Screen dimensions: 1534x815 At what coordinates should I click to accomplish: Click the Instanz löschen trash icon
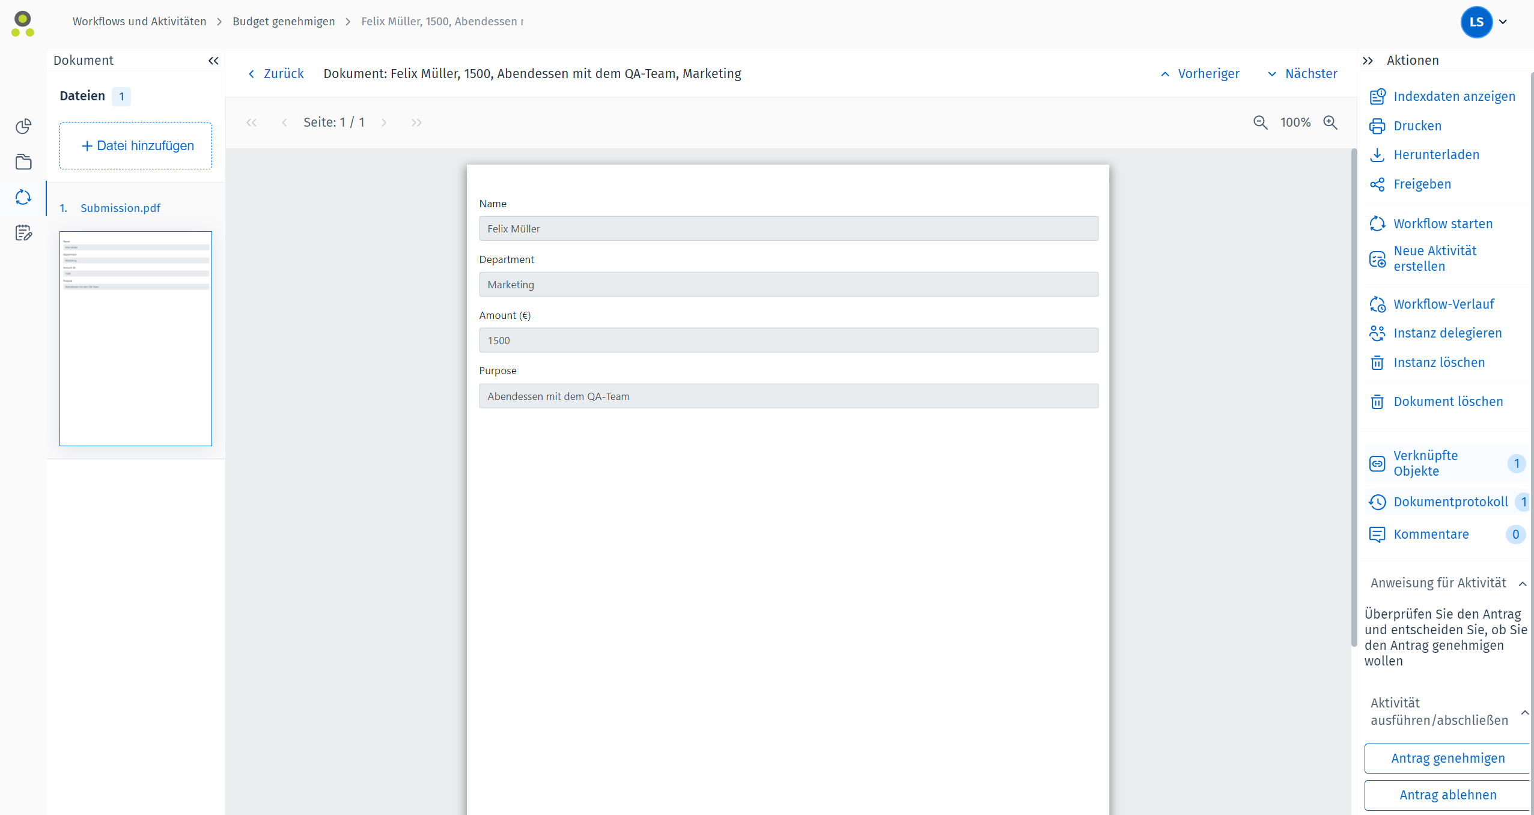point(1377,363)
